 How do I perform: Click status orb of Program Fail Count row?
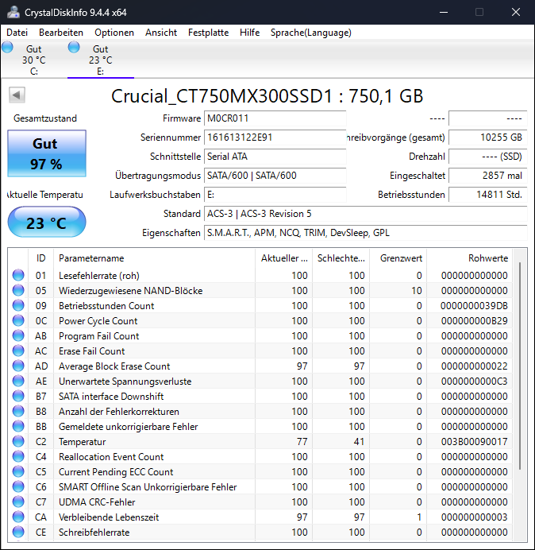(x=18, y=335)
